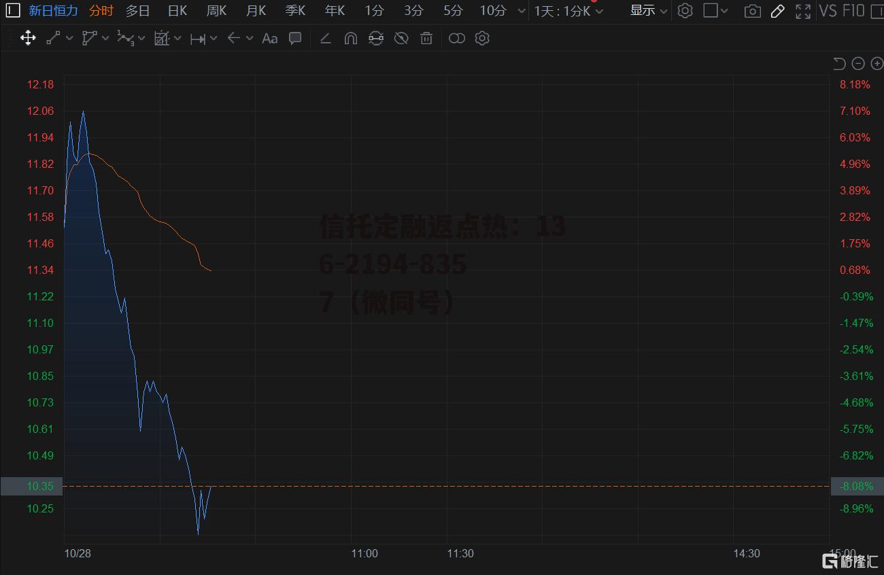Select the angle eraser tool

(325, 38)
